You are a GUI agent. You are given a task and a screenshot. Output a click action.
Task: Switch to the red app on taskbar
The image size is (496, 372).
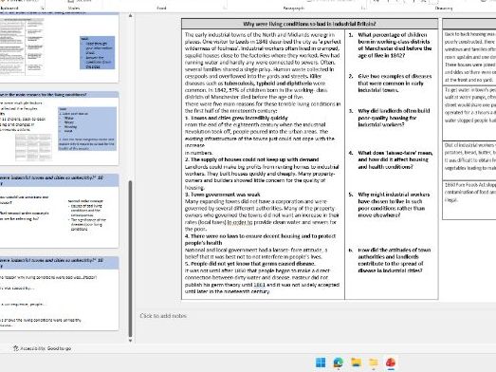pyautogui.click(x=391, y=363)
